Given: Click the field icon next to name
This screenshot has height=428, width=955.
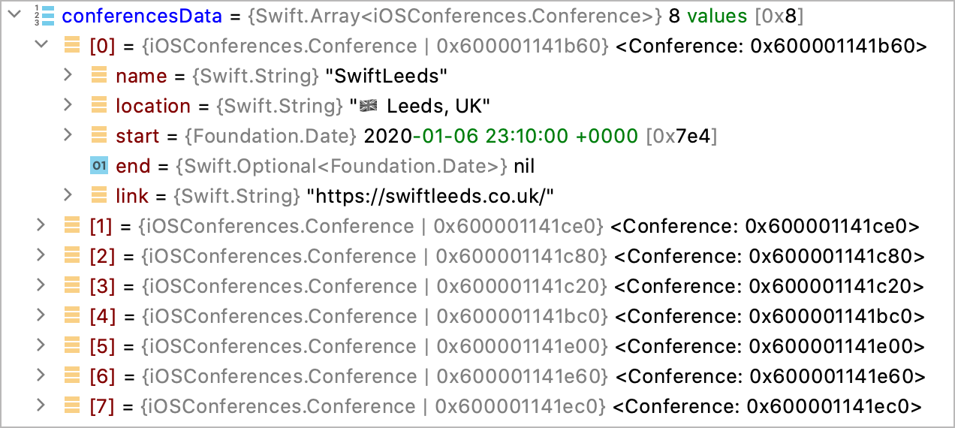Looking at the screenshot, I should tap(99, 75).
